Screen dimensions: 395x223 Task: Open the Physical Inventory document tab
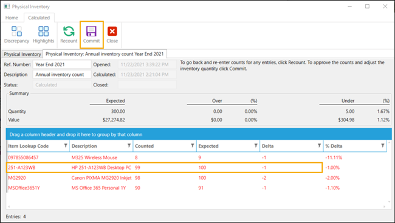(x=22, y=54)
